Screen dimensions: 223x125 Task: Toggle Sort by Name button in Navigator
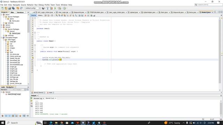point(24,116)
